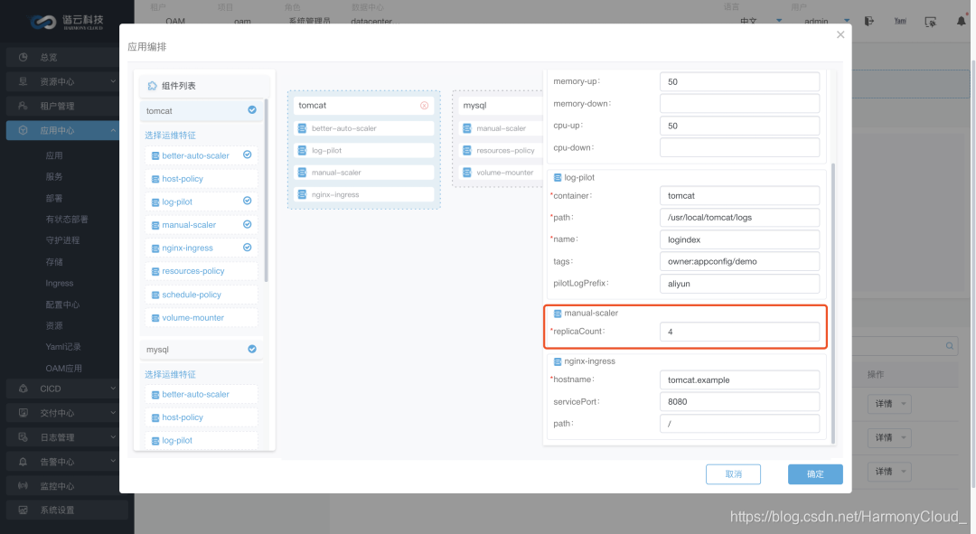Expand the 日志管理 sidebar menu

(x=113, y=437)
